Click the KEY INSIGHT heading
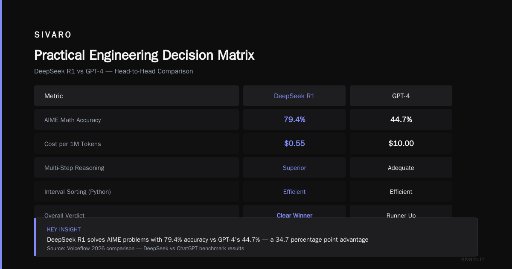The height and width of the screenshot is (269, 512). click(64, 229)
